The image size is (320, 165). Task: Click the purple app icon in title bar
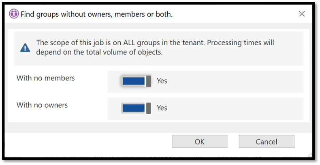pos(14,14)
